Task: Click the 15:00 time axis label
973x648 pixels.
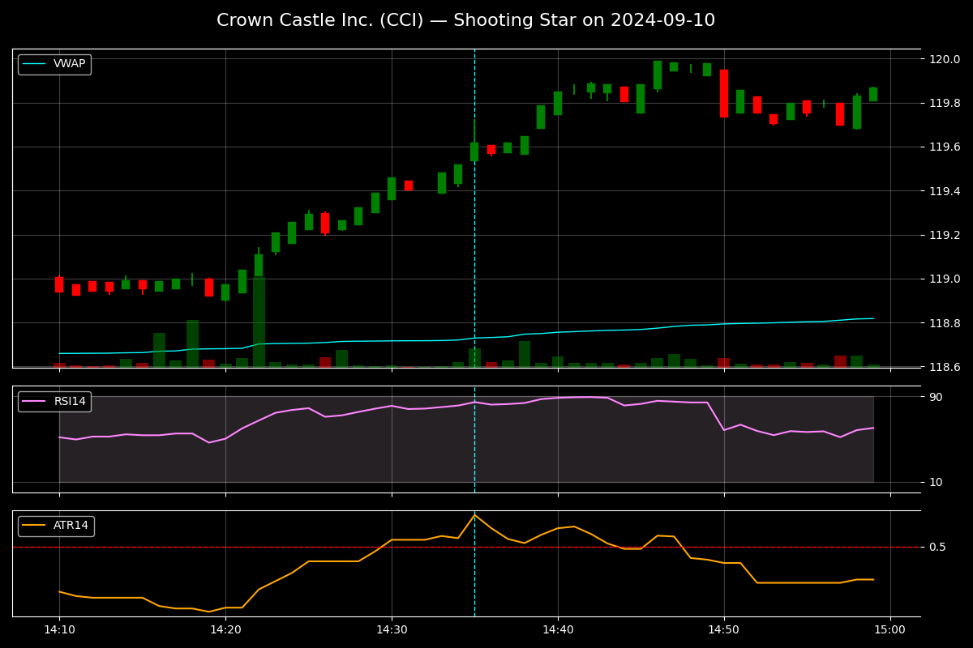Action: (x=890, y=629)
